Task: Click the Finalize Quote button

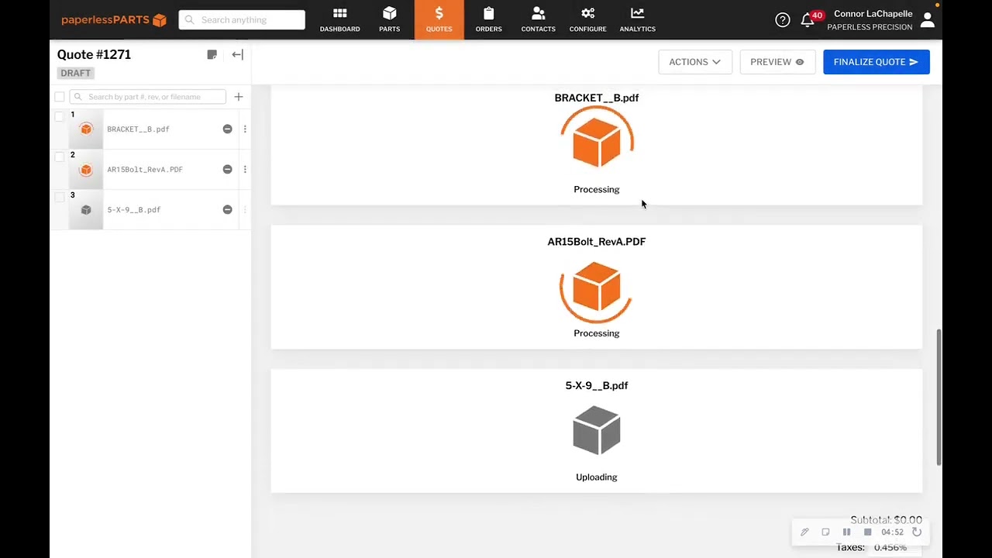Action: click(876, 62)
